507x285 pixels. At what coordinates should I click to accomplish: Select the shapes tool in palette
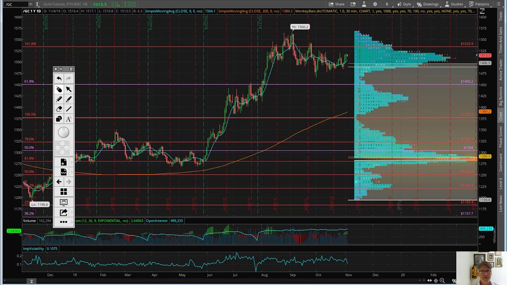pyautogui.click(x=59, y=119)
